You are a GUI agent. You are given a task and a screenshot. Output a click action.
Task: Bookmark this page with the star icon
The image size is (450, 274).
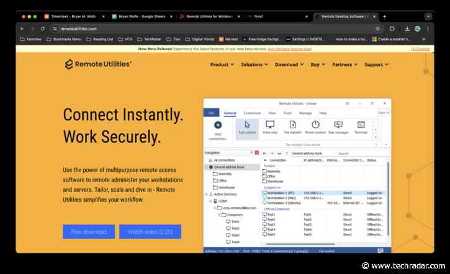tap(377, 29)
